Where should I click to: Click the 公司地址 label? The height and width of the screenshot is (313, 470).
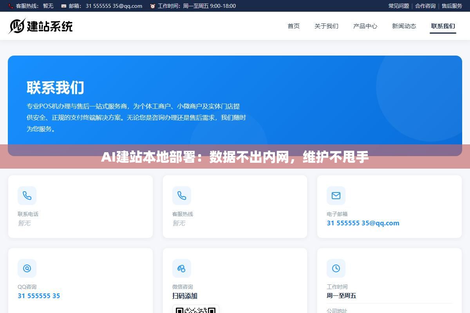click(x=337, y=311)
